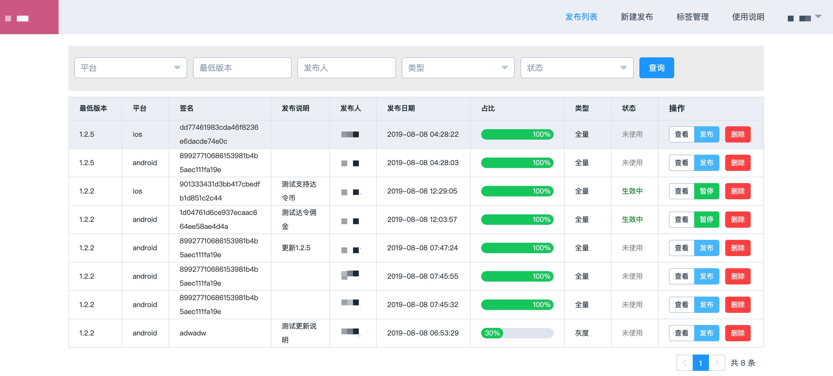Screen dimensions: 833x376
Task: Open the 类型 filter dropdown
Action: [458, 67]
